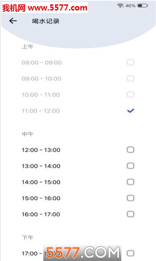
Task: Check the 09:00 - 10:00 checkbox
Action: point(130,78)
